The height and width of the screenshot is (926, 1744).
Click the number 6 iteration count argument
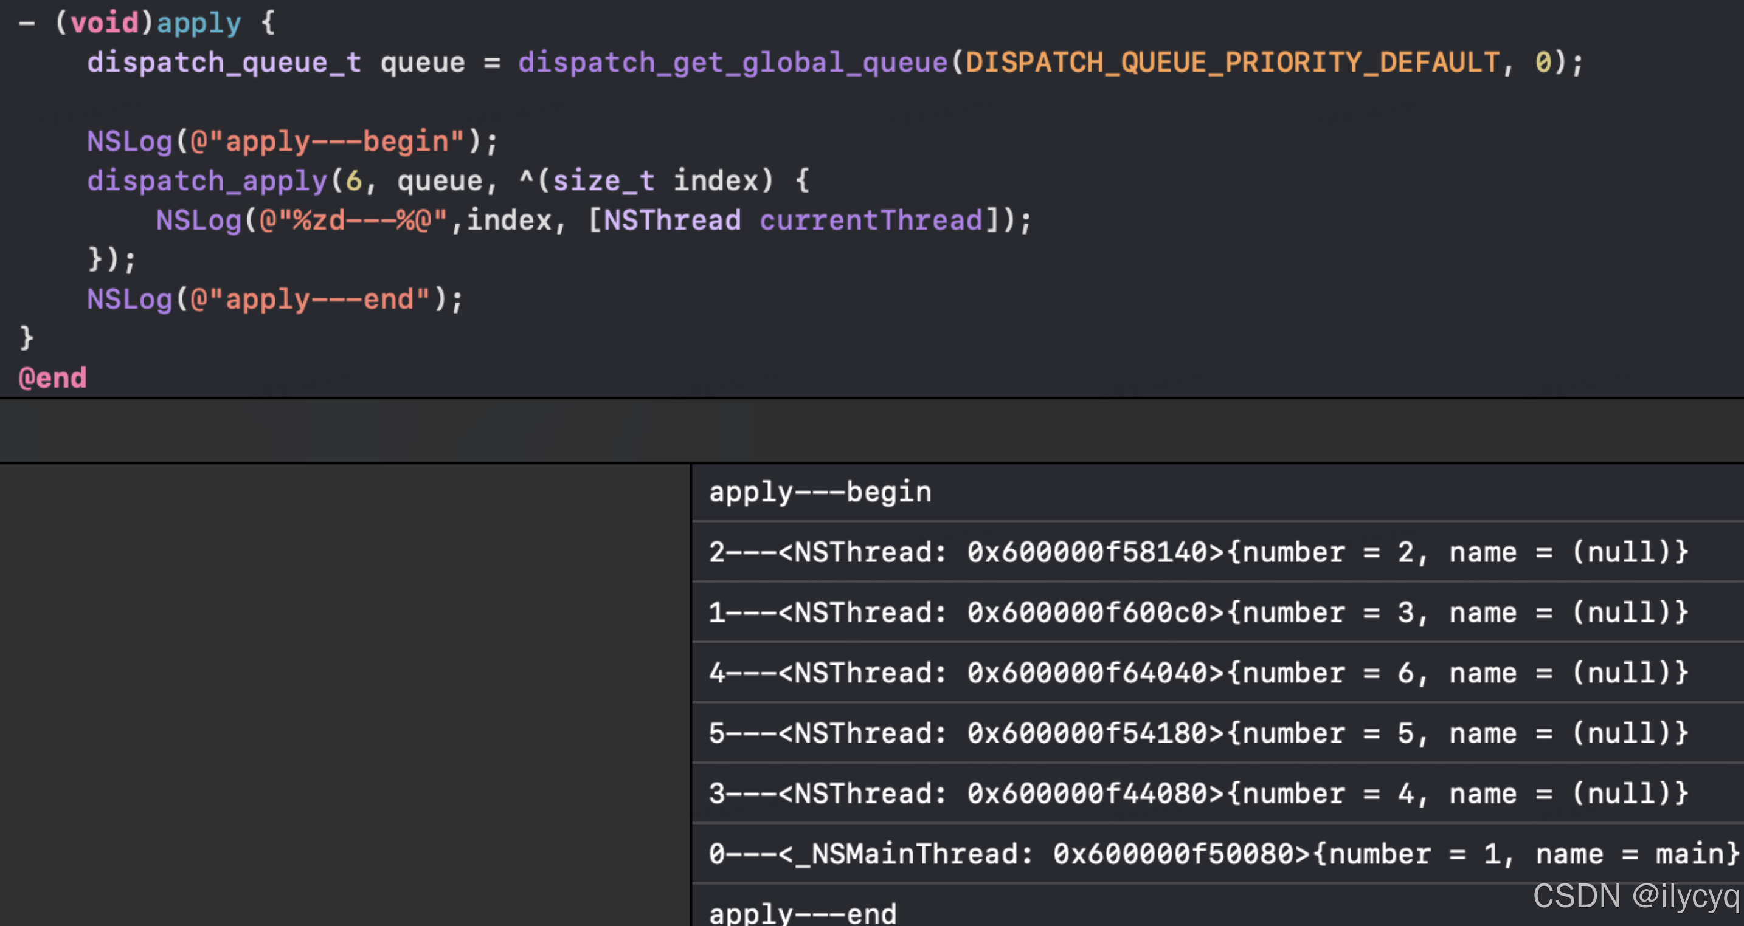point(353,180)
